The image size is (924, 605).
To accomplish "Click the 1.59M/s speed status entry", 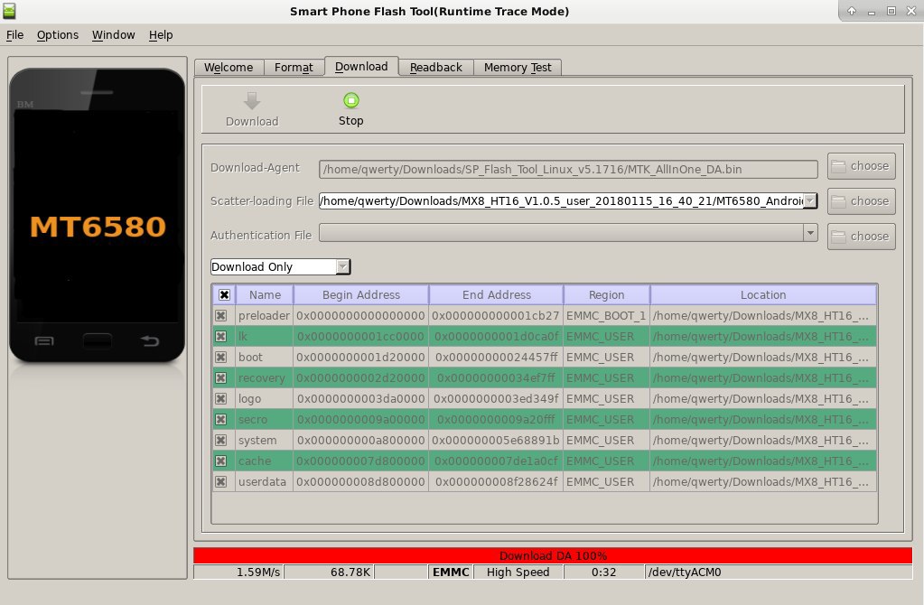I will pyautogui.click(x=238, y=572).
